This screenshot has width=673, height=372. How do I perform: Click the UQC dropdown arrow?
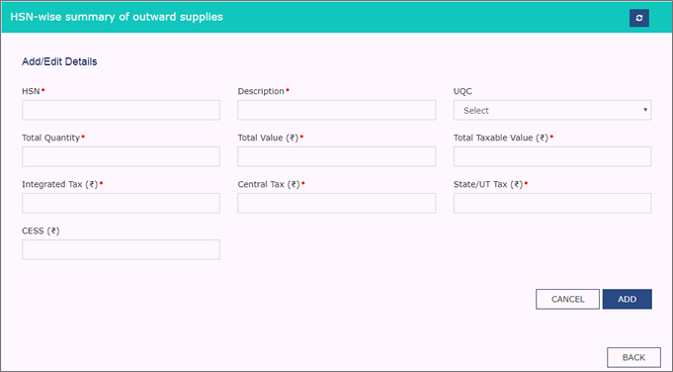coord(645,110)
